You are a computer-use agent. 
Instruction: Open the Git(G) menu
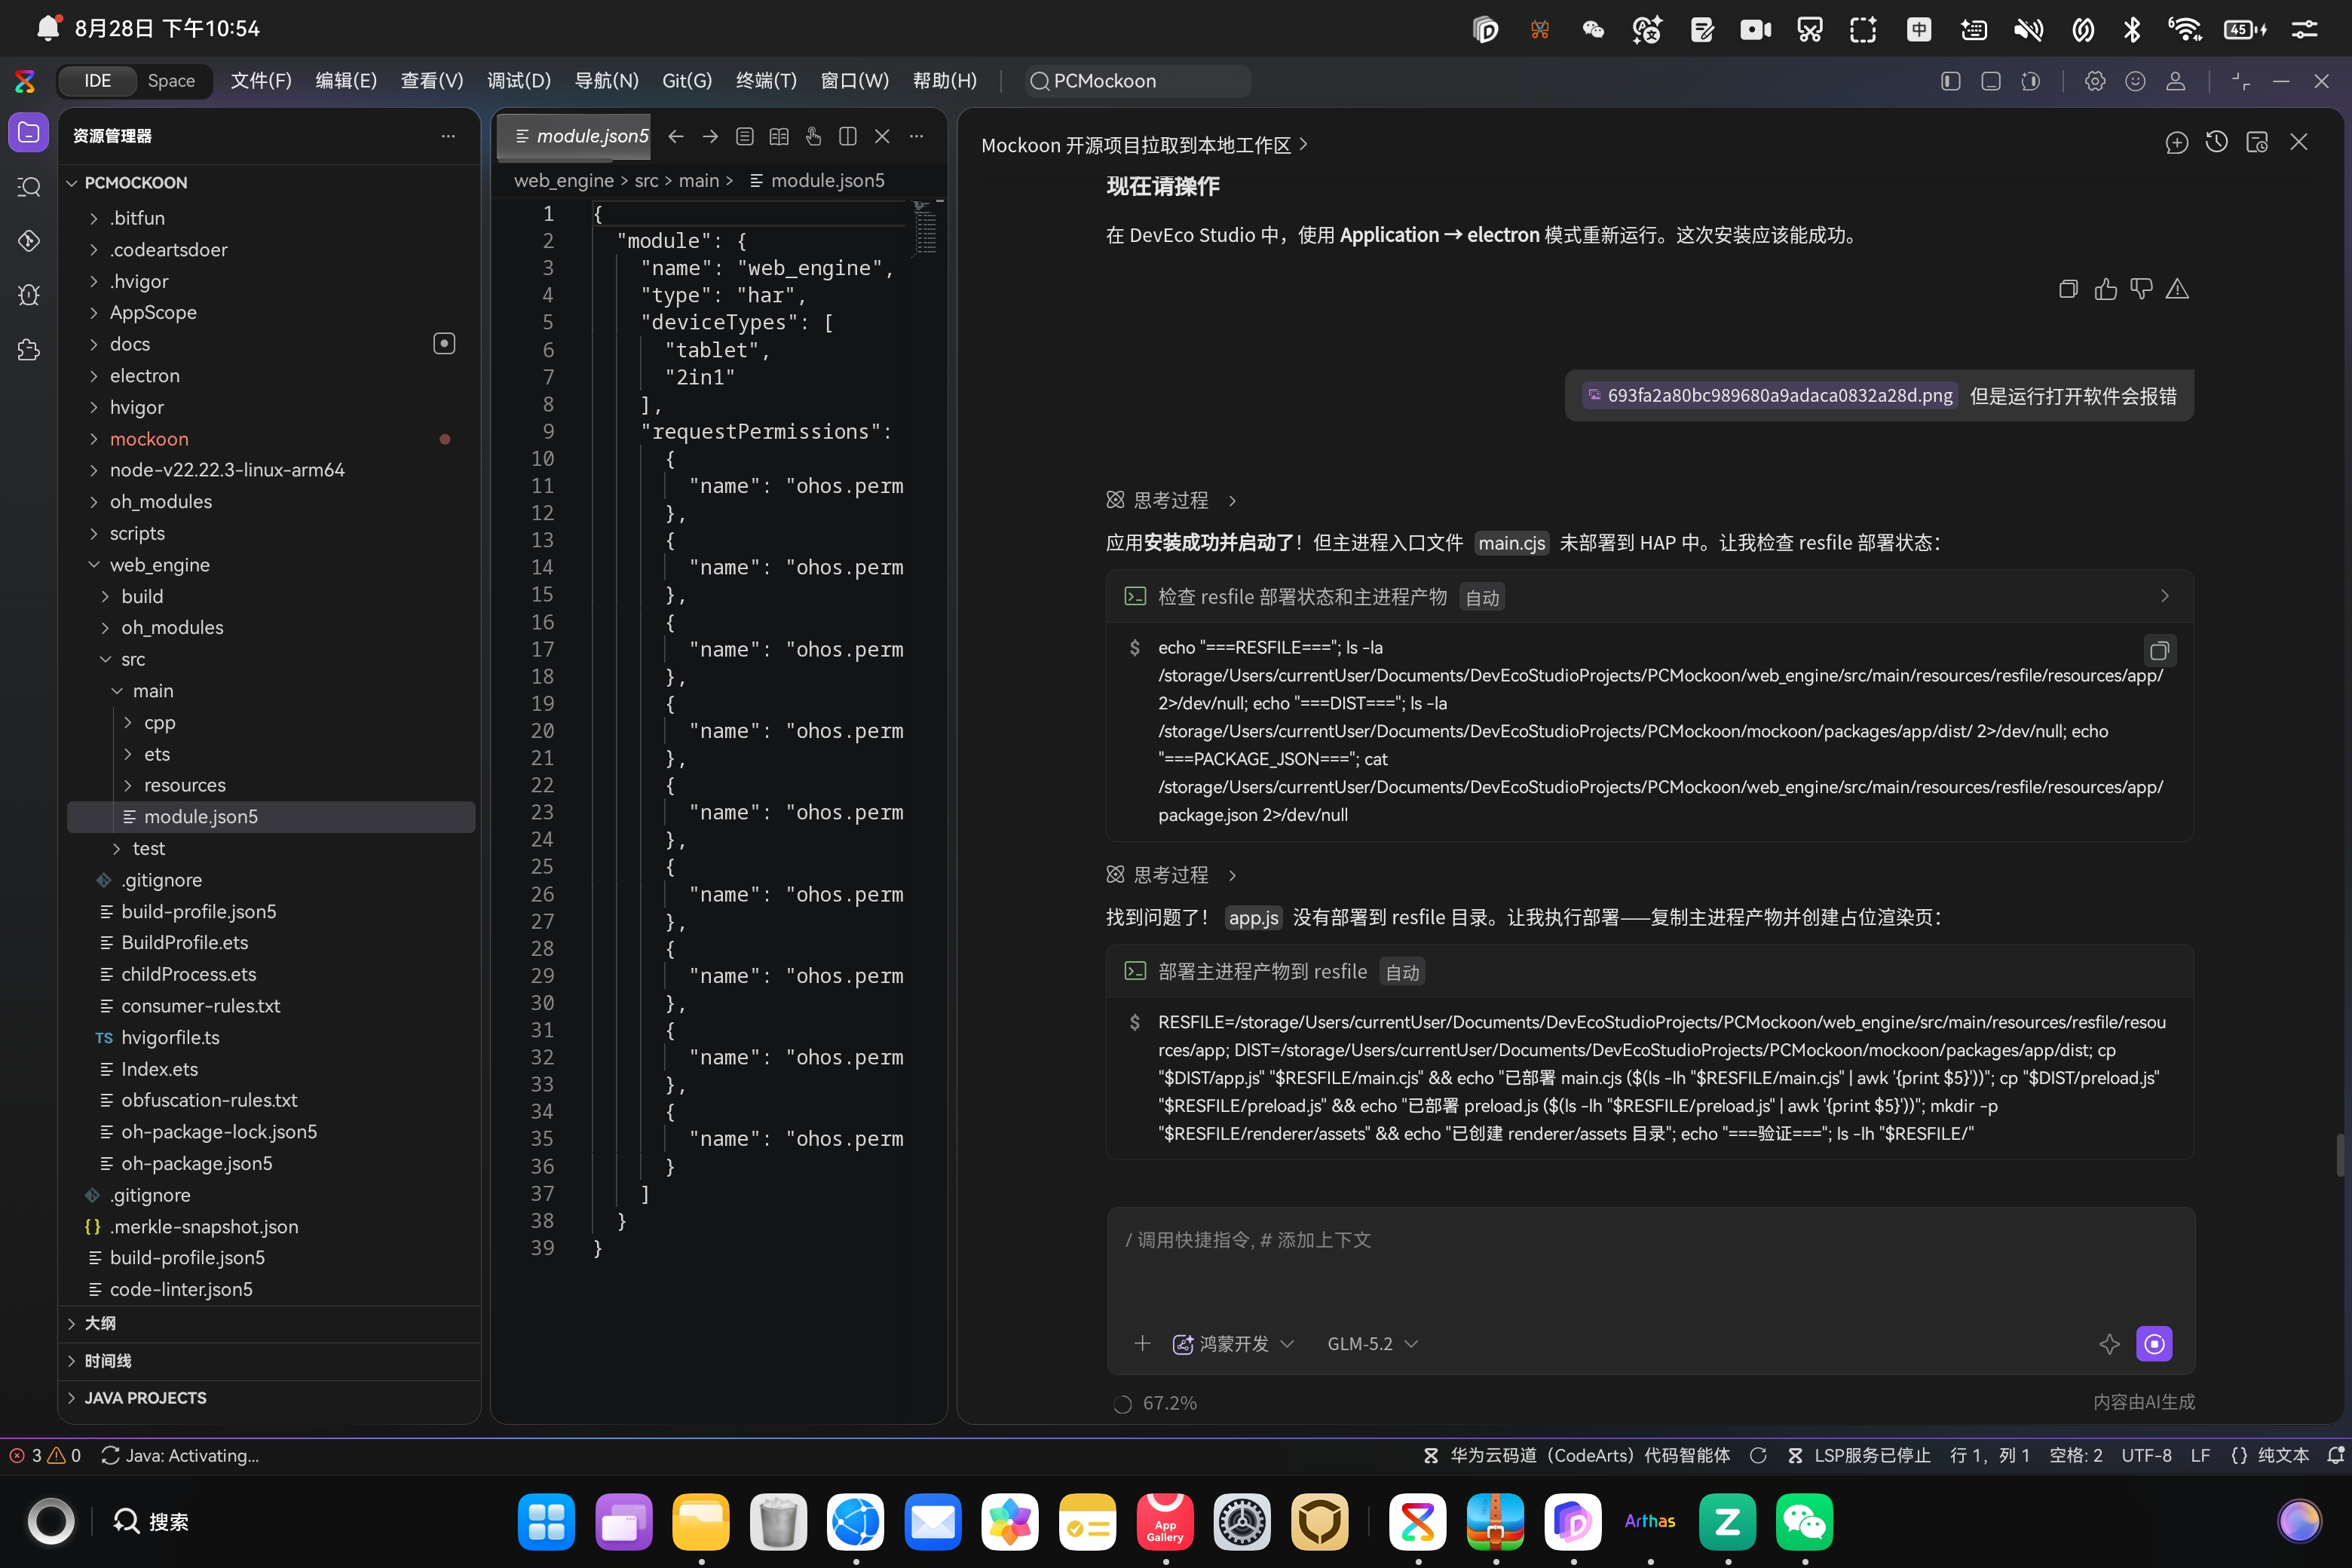(x=687, y=81)
